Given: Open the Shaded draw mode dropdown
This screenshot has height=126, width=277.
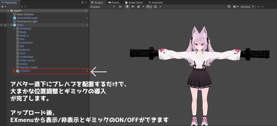Looking at the screenshot, I should point(103,7).
